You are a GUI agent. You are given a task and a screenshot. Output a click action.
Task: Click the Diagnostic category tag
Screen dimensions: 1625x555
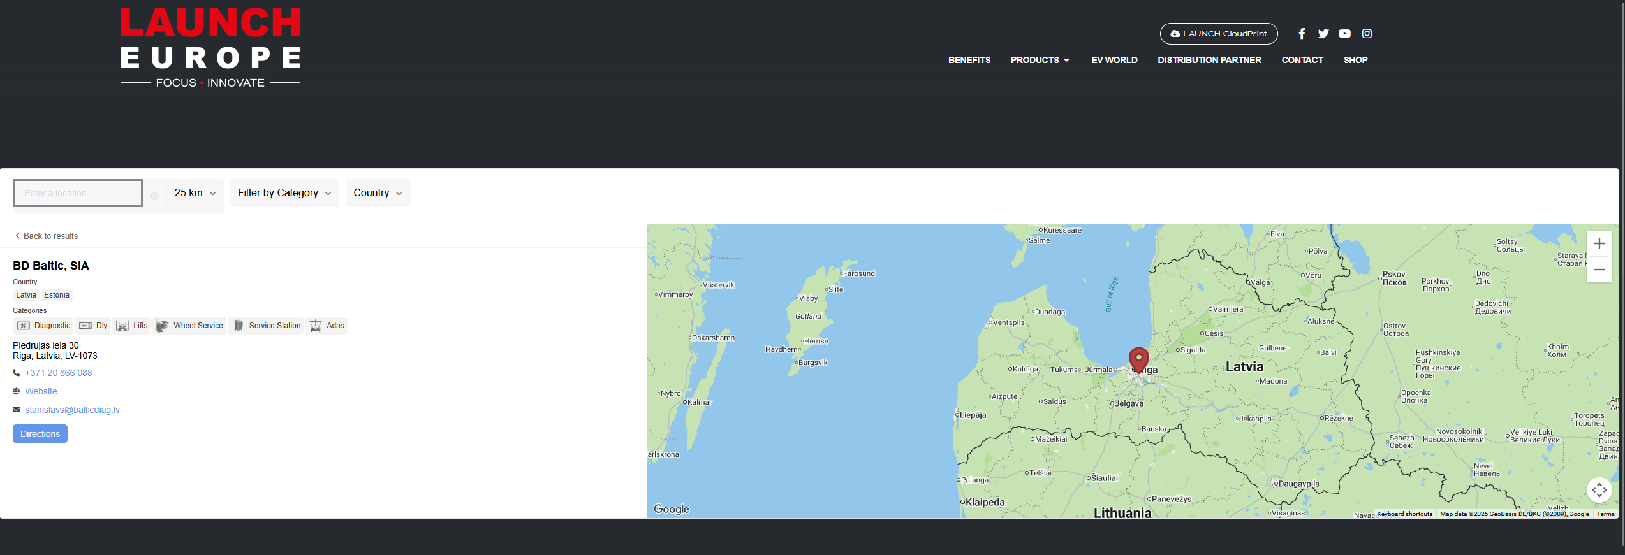click(x=43, y=326)
